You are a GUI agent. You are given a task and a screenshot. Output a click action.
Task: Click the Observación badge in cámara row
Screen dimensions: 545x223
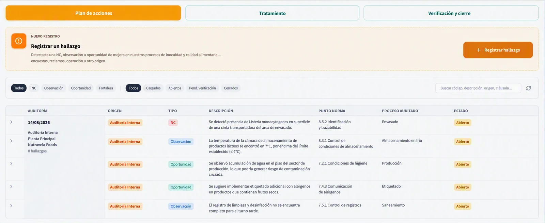pos(181,142)
